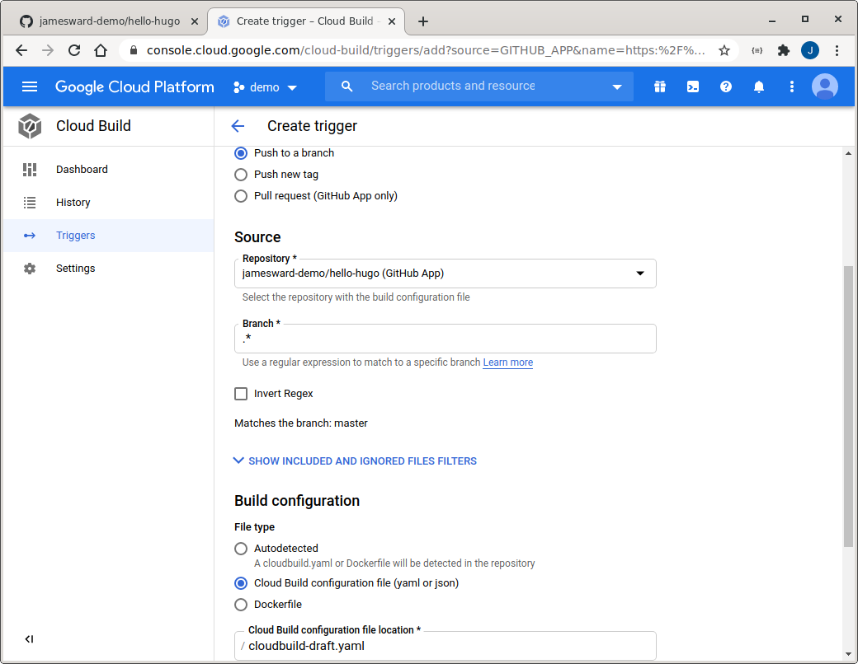
Task: Choose the Dockerfile file type option
Action: tap(241, 605)
